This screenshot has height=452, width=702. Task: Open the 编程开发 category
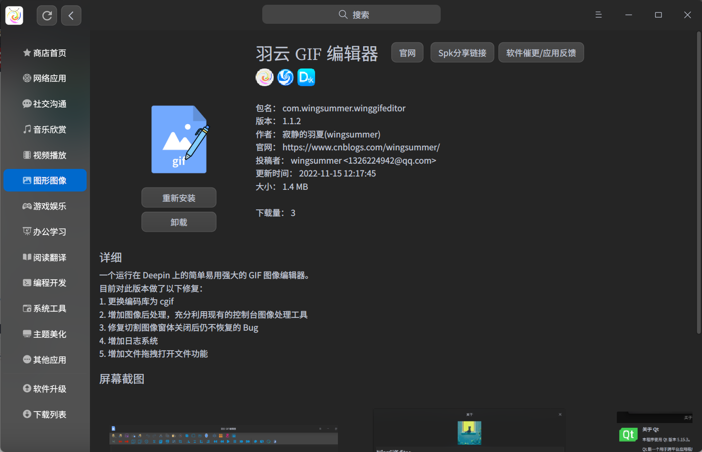[x=45, y=283]
